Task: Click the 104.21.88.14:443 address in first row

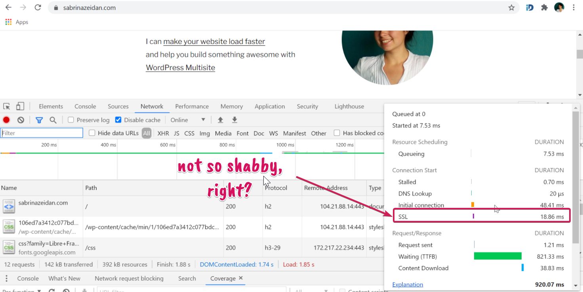Action: click(x=342, y=206)
